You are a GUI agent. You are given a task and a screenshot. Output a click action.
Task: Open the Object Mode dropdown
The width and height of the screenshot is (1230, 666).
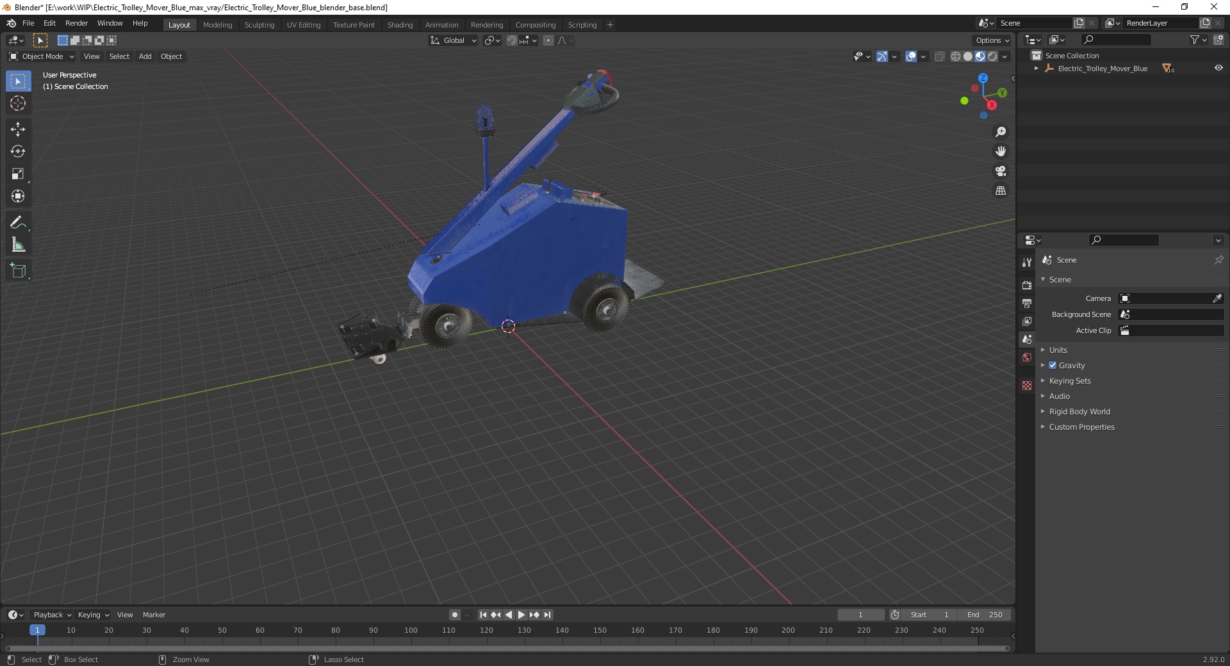tap(42, 56)
